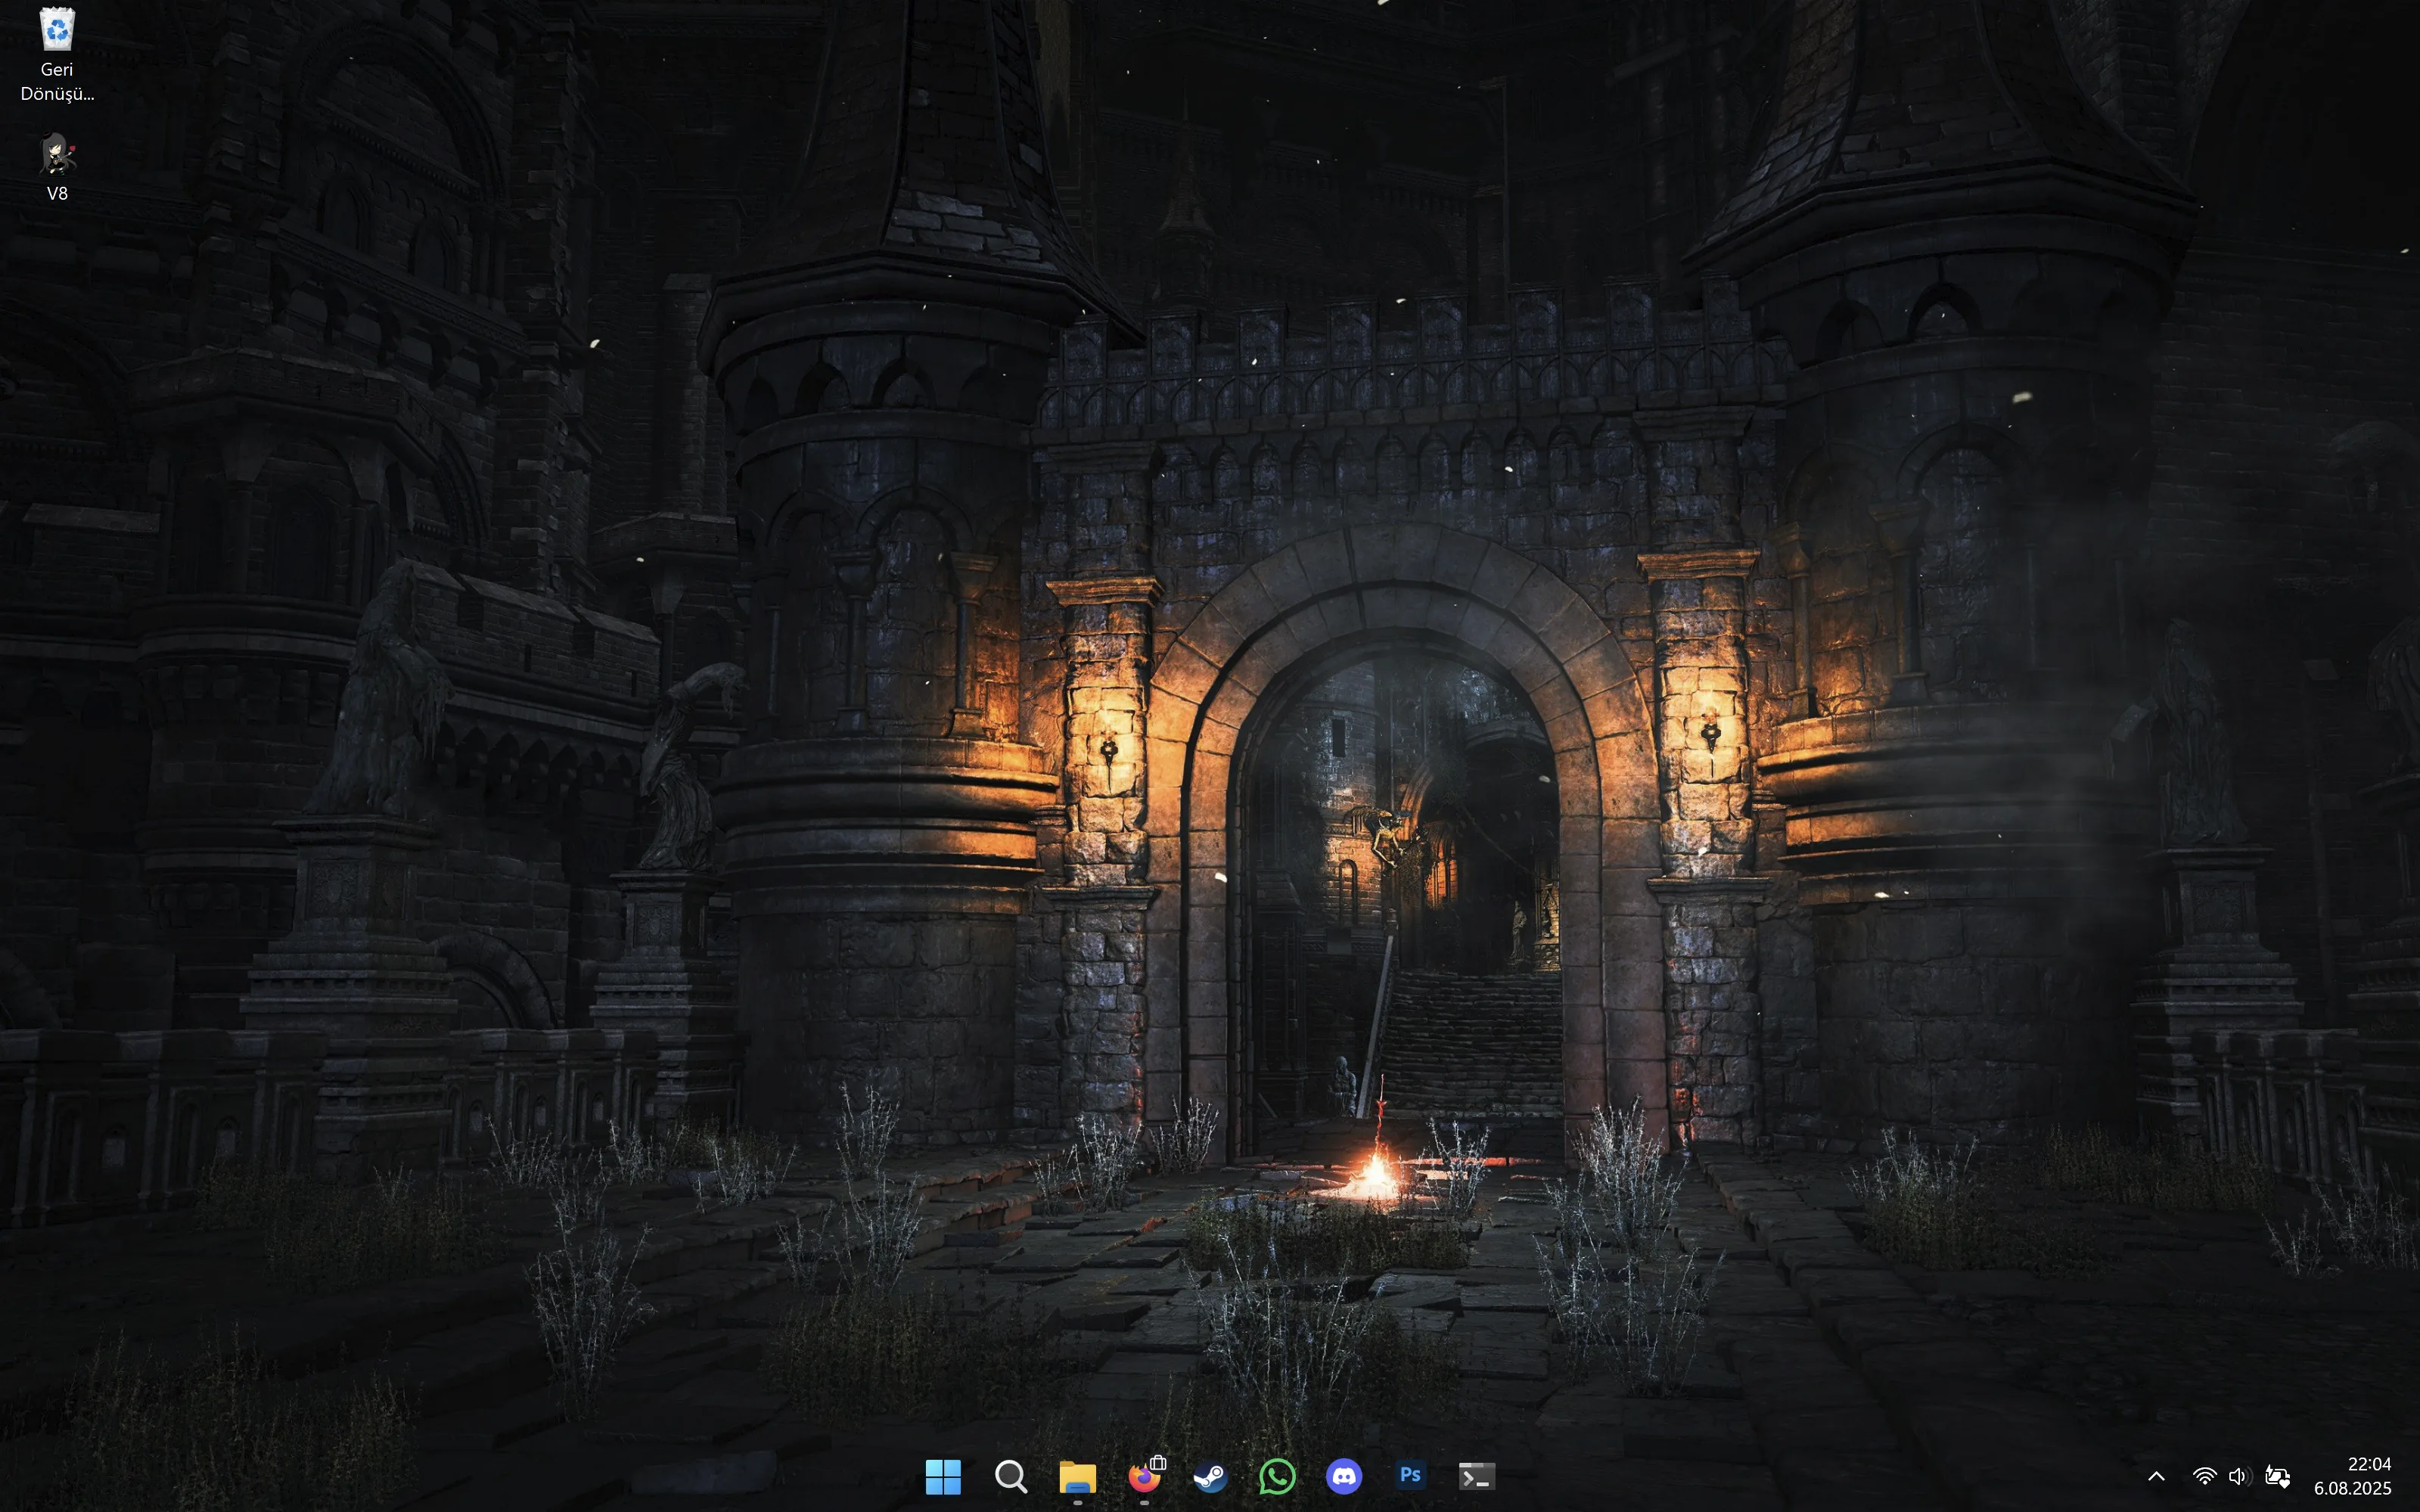The image size is (2420, 1512).
Task: Open File Explorer from the taskbar
Action: (1077, 1476)
